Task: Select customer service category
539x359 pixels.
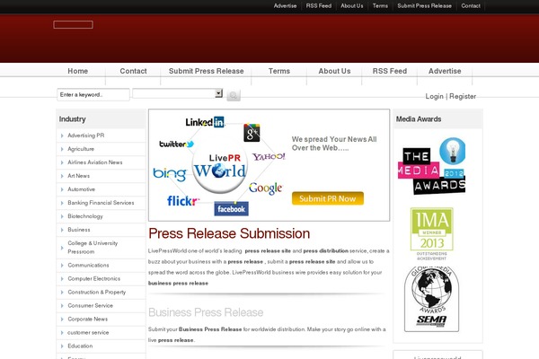Action: [x=88, y=333]
